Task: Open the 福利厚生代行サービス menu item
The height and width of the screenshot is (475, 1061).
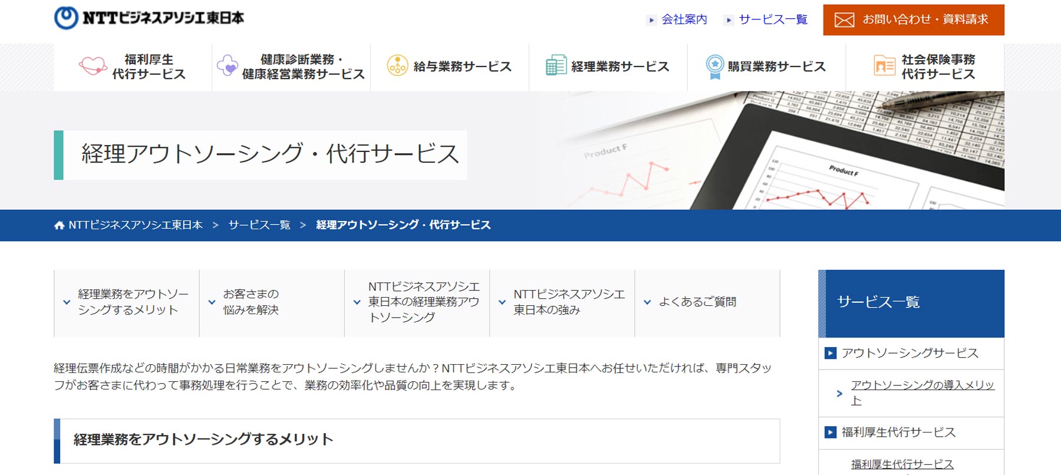Action: 133,67
